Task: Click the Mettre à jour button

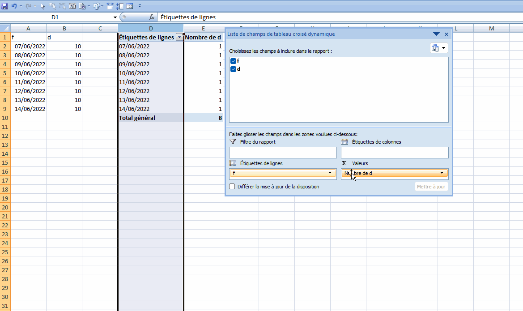Action: (x=431, y=187)
